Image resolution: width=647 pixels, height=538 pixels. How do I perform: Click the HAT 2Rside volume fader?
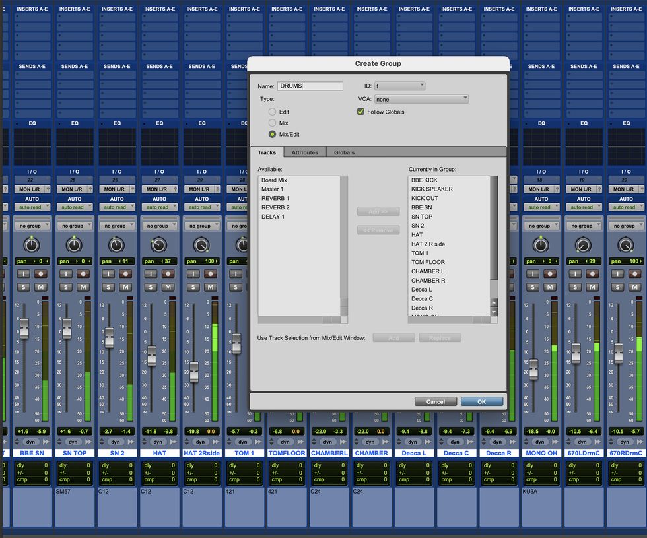click(x=194, y=372)
